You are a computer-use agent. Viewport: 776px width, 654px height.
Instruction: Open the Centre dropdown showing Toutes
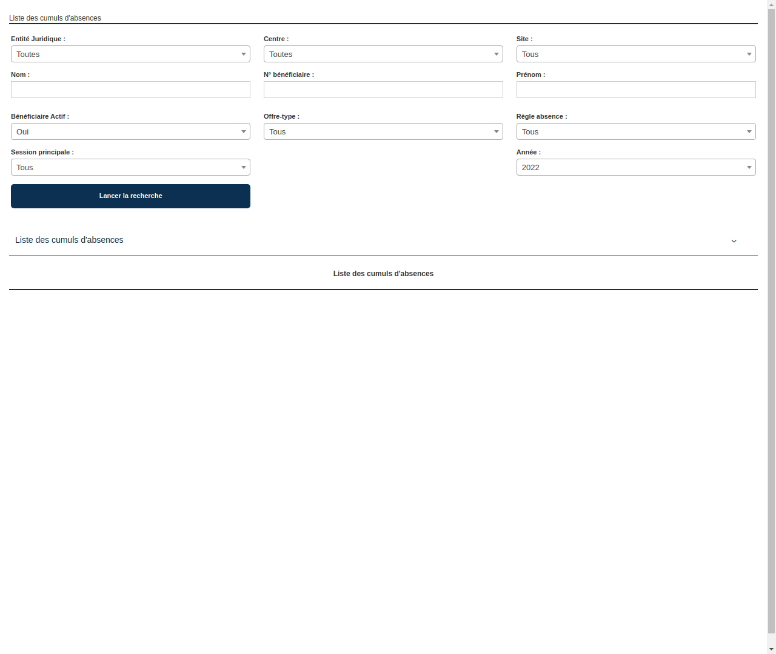point(383,54)
